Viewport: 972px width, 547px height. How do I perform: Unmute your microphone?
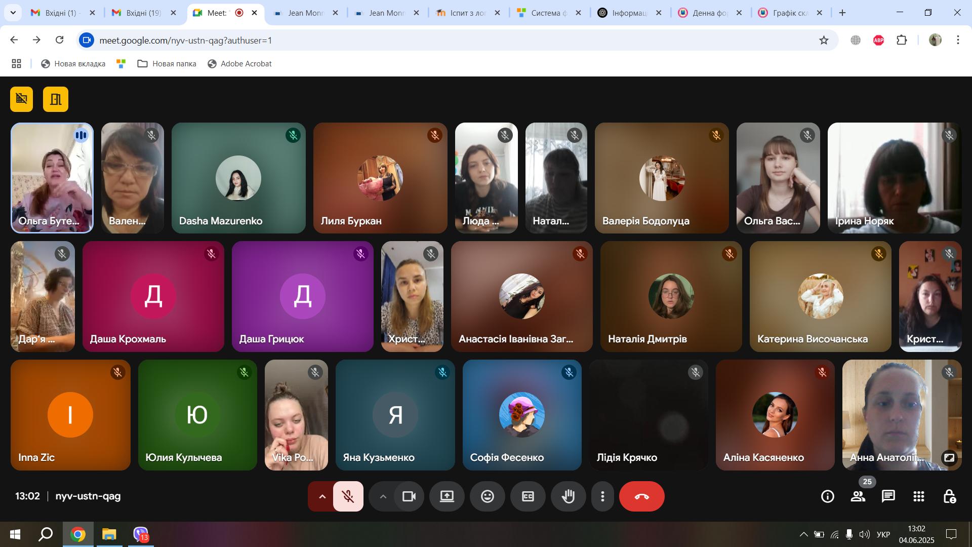pyautogui.click(x=348, y=496)
